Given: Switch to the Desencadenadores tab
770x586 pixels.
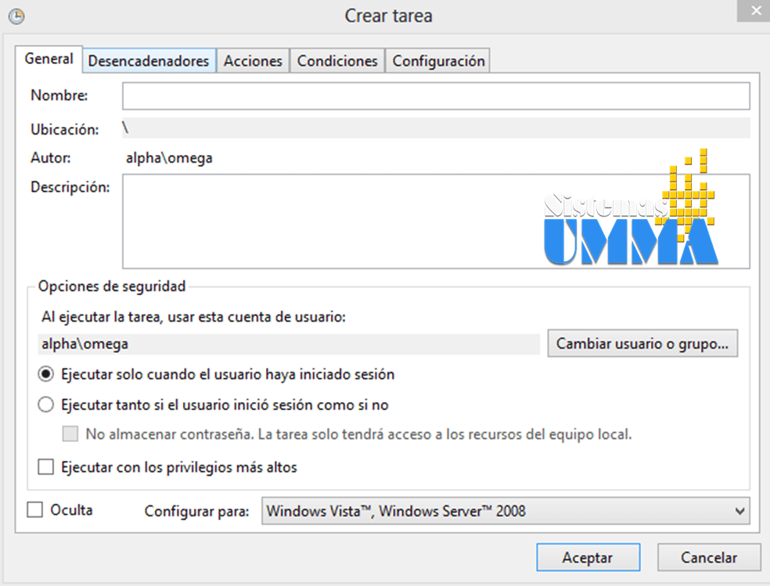Looking at the screenshot, I should click(149, 59).
